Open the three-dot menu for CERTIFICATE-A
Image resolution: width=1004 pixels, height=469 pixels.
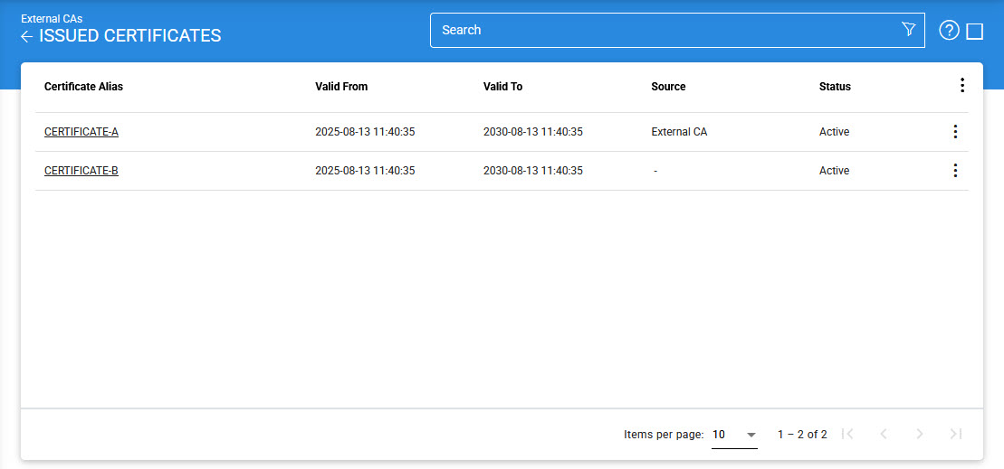[955, 132]
